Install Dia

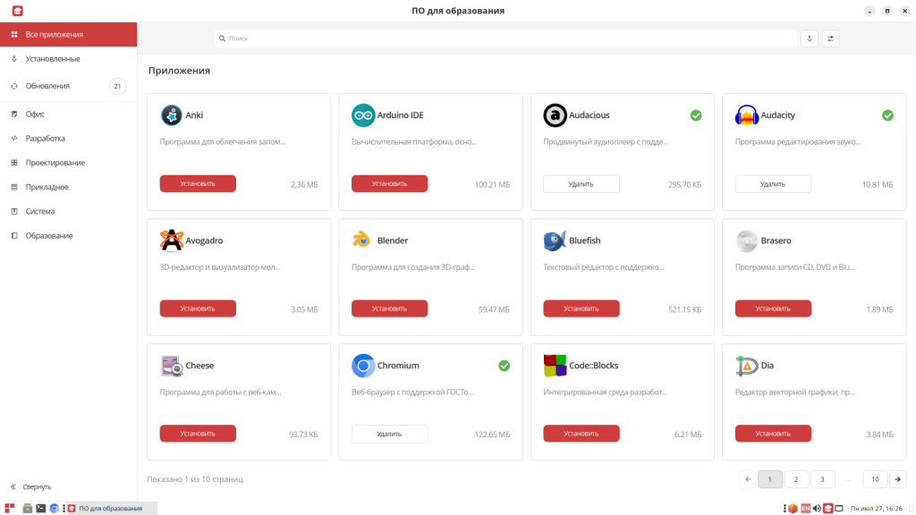click(x=773, y=434)
